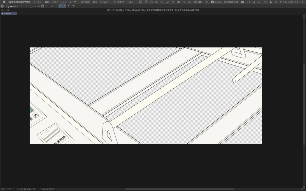Click the zoom out minus button
Viewport: 306px width, 191px height.
point(18,189)
